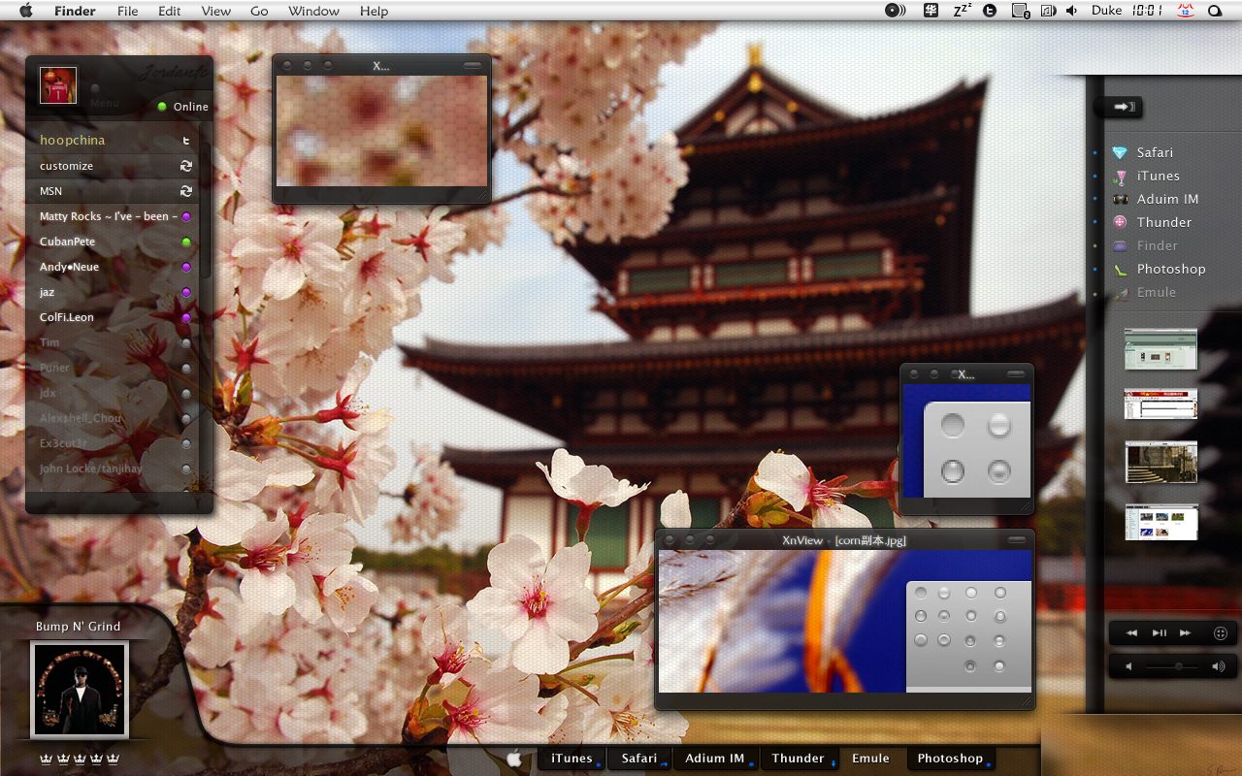The image size is (1242, 776).
Task: Click the Duke user name in menu bar
Action: pos(1106,11)
